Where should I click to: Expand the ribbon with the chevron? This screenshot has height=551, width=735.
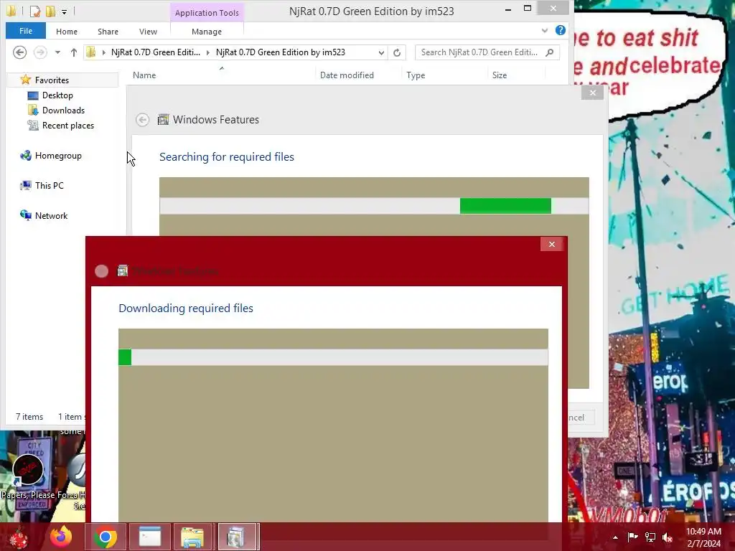click(x=544, y=30)
